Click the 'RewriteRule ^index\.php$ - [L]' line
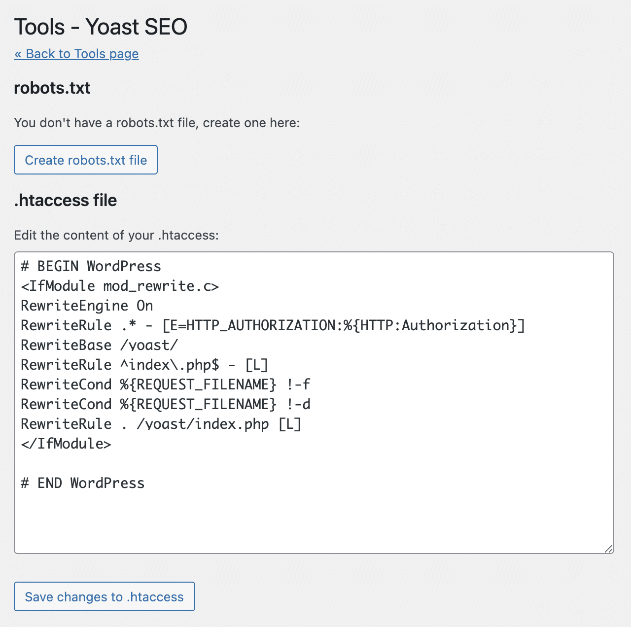 [x=144, y=365]
